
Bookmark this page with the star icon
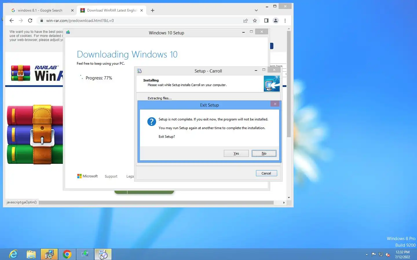click(x=255, y=21)
